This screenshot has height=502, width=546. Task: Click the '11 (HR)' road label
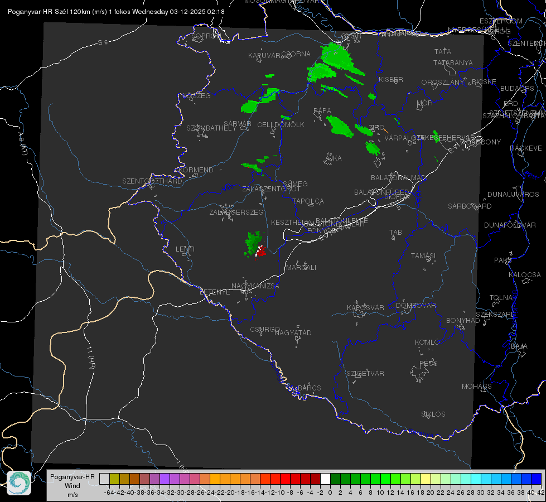click(x=91, y=358)
